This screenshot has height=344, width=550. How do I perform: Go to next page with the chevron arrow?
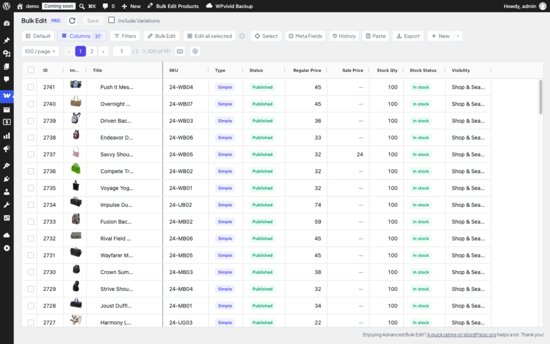coord(103,51)
